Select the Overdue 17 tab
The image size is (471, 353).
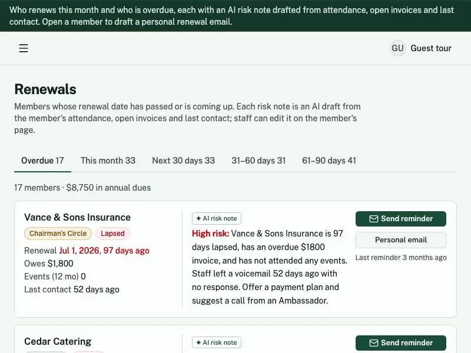click(42, 161)
